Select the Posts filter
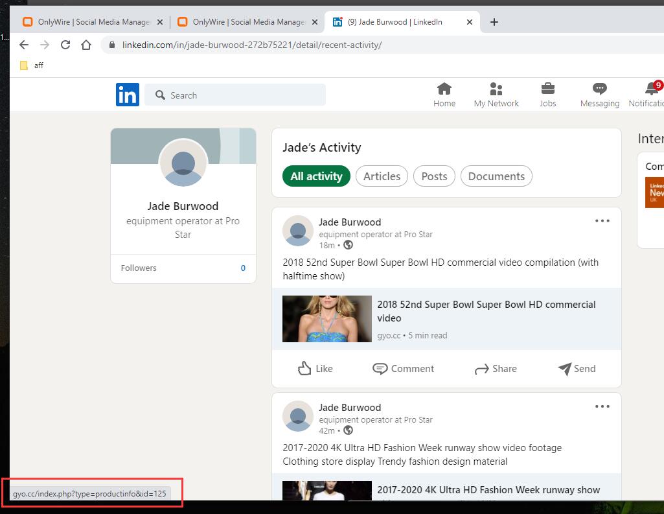The image size is (664, 514). point(434,176)
